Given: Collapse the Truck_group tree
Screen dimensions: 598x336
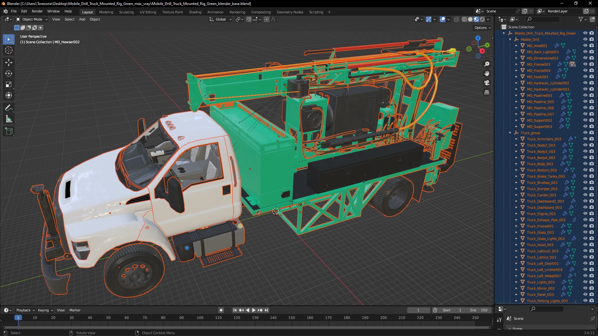Looking at the screenshot, I should [510, 133].
